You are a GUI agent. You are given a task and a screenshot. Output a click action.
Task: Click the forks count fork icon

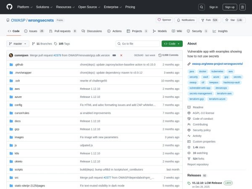coord(189,159)
